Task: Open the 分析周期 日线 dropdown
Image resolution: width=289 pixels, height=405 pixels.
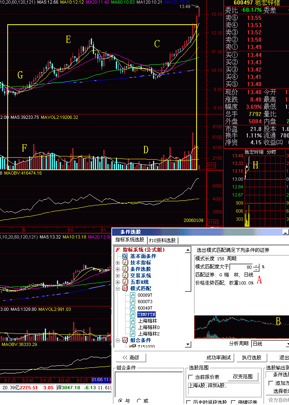Action: (x=287, y=344)
